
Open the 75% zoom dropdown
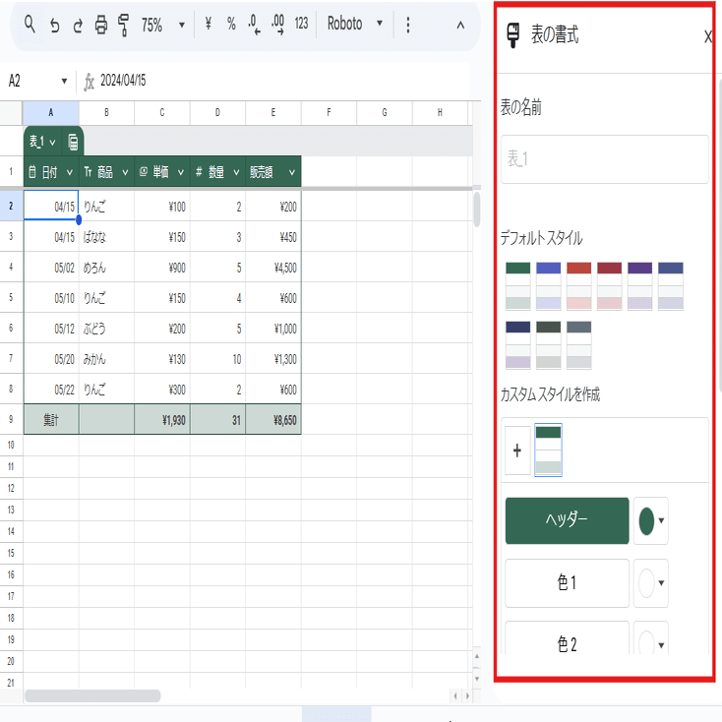coord(162,25)
